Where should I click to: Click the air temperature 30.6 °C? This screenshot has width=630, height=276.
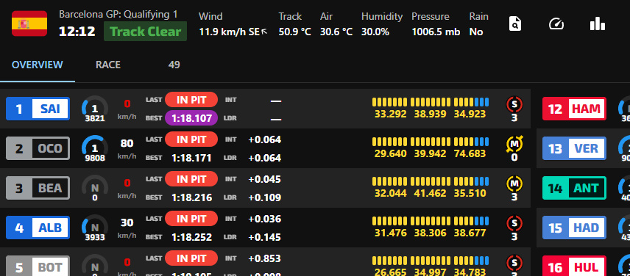pos(336,32)
